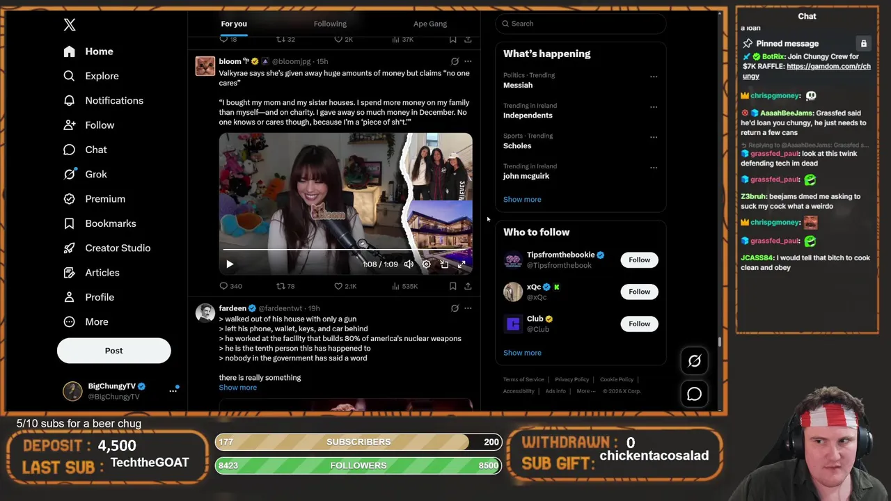Toggle picture-in-picture on the video

[444, 264]
